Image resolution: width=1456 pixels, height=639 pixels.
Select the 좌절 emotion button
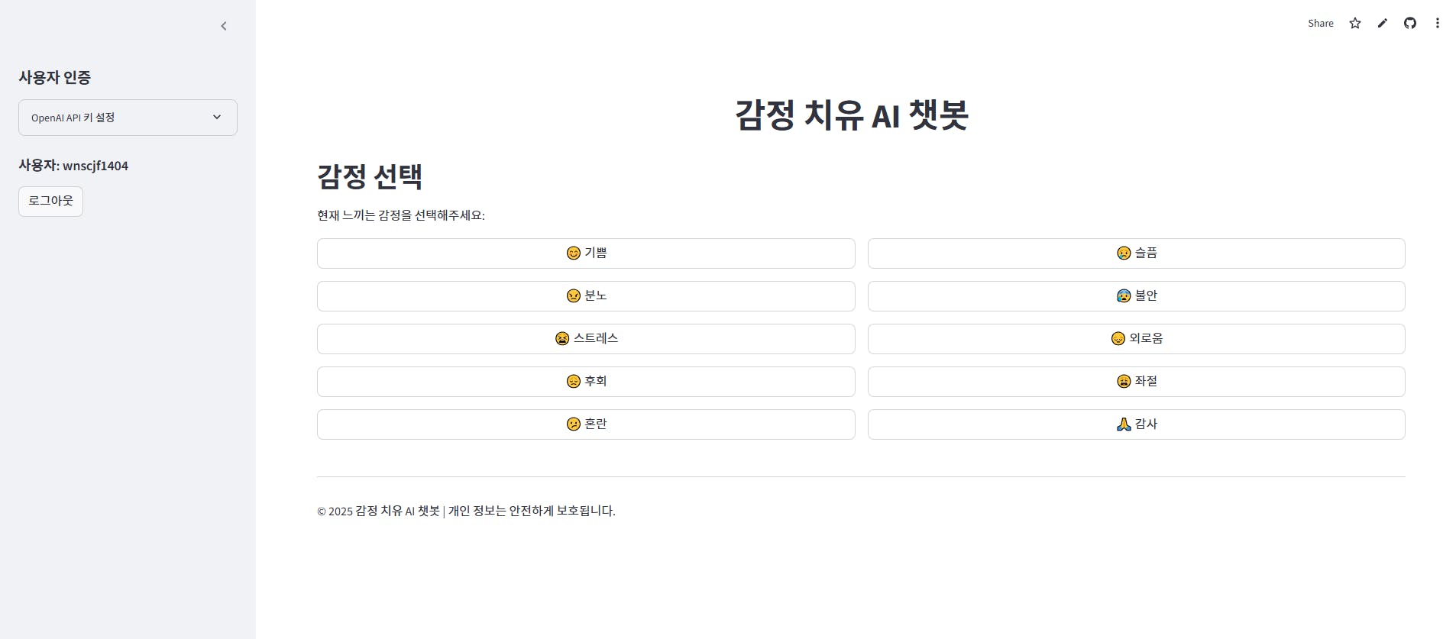[1137, 382]
